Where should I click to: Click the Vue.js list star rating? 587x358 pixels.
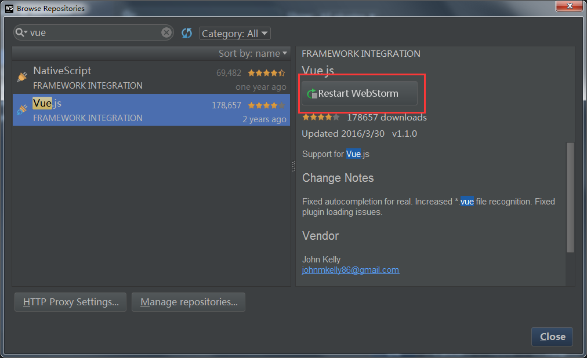tap(266, 105)
